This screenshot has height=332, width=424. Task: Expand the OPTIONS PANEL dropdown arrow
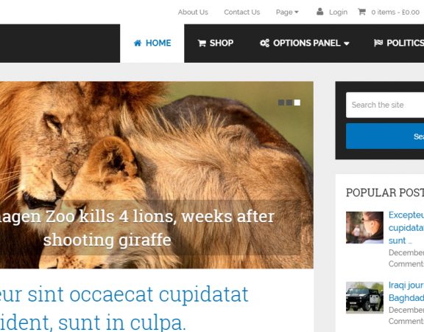coord(347,44)
